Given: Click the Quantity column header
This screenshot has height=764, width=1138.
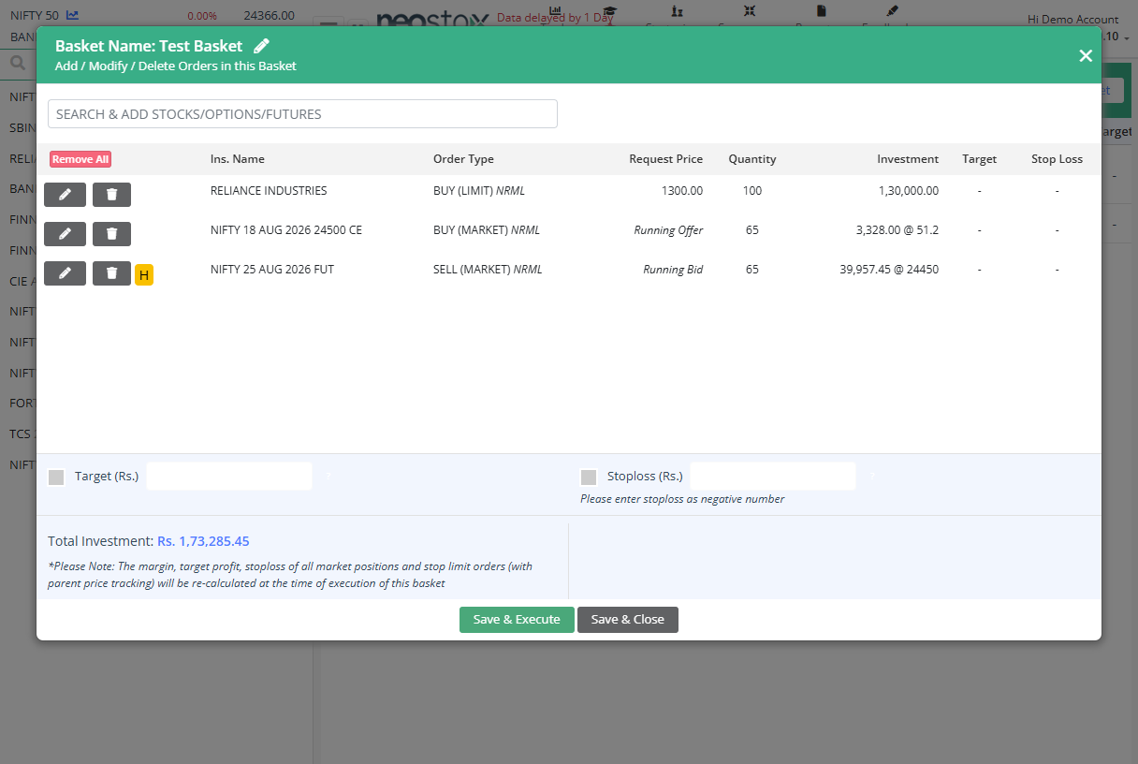Looking at the screenshot, I should point(752,159).
